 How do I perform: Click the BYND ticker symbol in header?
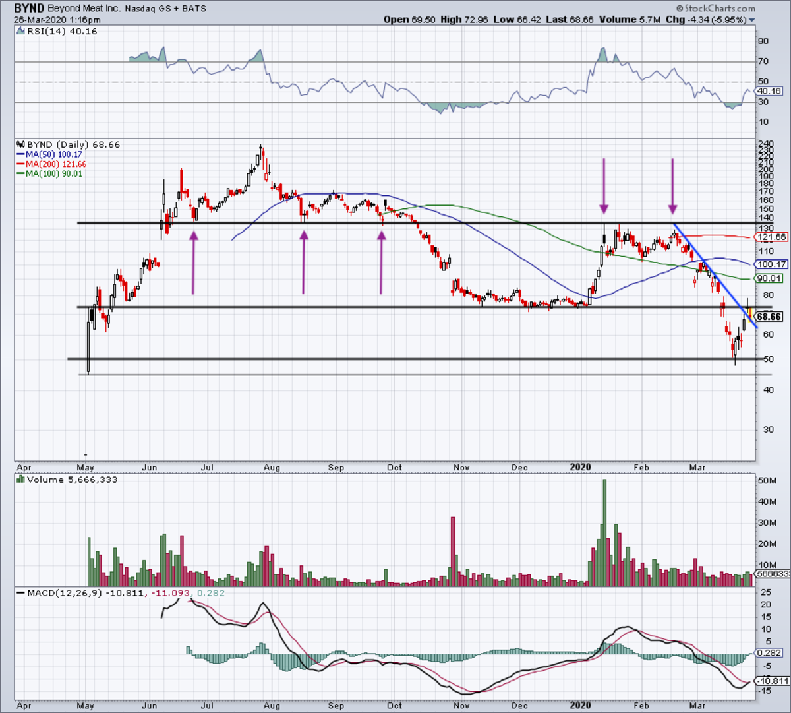[29, 9]
